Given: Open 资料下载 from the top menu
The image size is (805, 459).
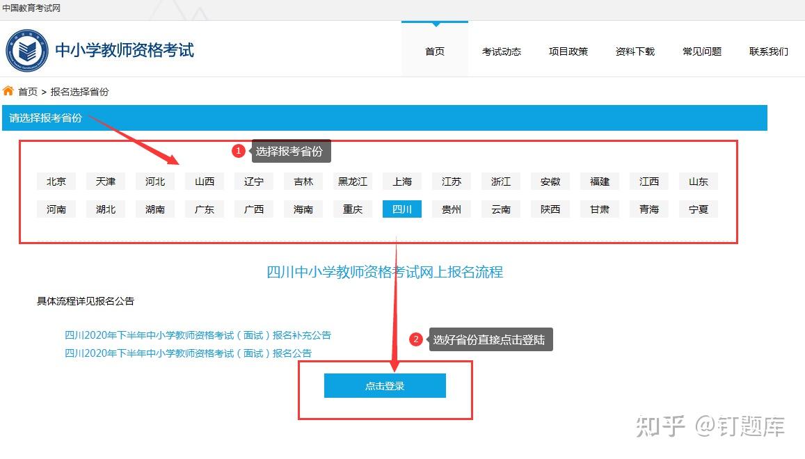Looking at the screenshot, I should click(635, 51).
